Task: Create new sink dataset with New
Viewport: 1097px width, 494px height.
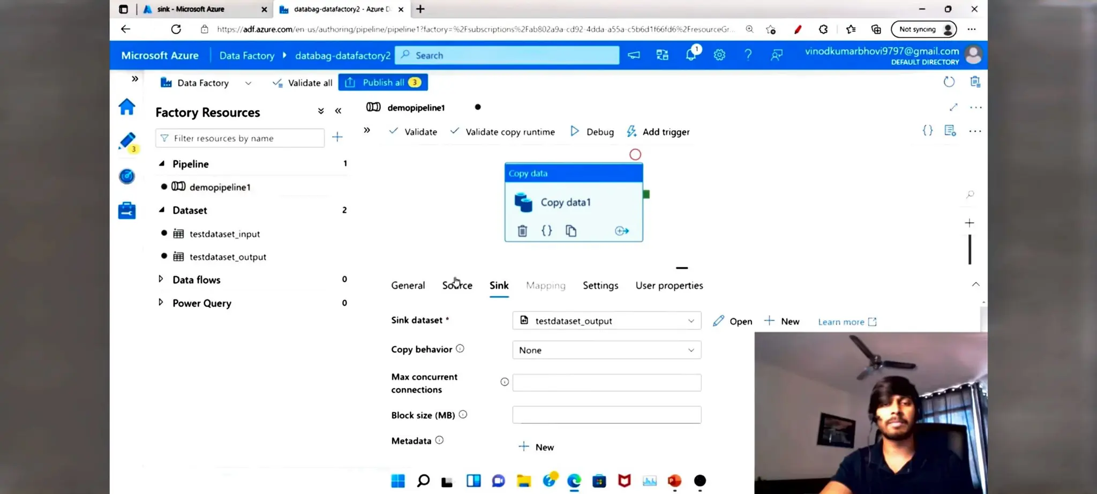Action: [x=782, y=321]
